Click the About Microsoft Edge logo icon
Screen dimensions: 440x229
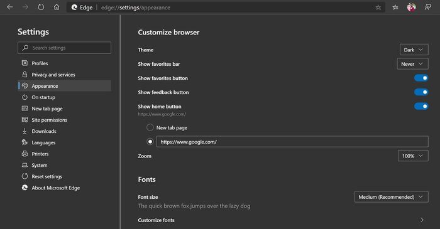[x=25, y=188]
